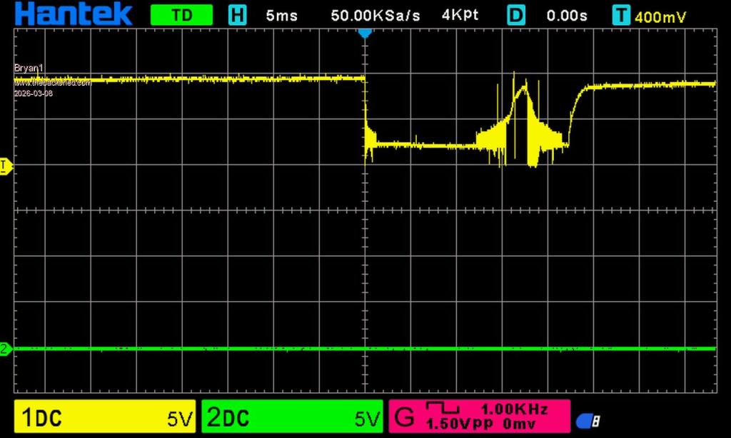The image size is (731, 438).
Task: Click the blue trigger position marker
Action: (365, 33)
